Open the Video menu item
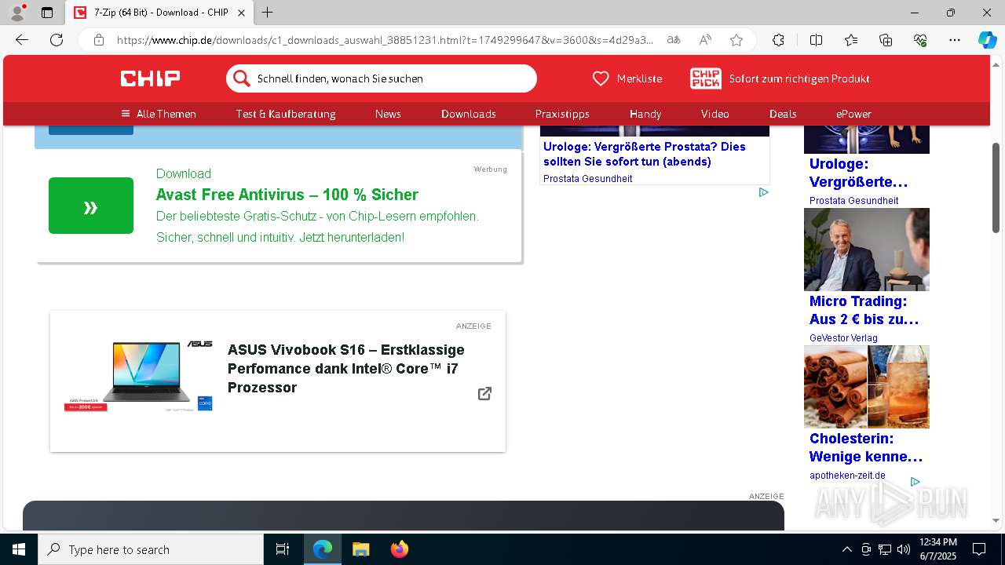Screen dimensions: 1005x565 (715, 114)
